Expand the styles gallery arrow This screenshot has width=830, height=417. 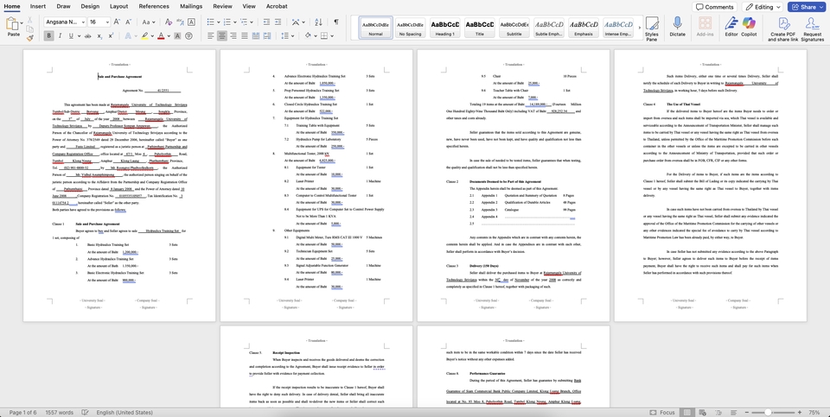(639, 27)
